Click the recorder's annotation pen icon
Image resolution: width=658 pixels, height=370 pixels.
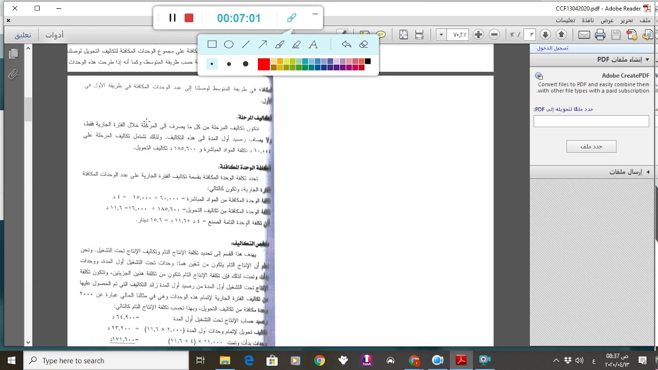pos(291,18)
